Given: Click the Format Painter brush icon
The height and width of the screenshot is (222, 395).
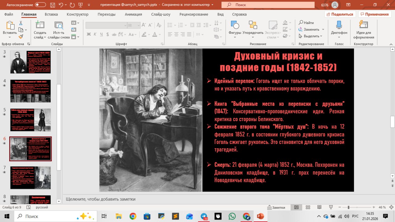Looking at the screenshot, I should [21, 36].
